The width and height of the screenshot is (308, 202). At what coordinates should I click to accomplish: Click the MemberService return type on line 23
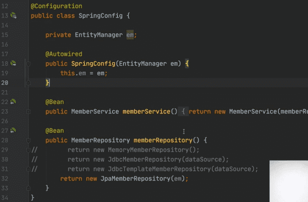tap(95, 111)
